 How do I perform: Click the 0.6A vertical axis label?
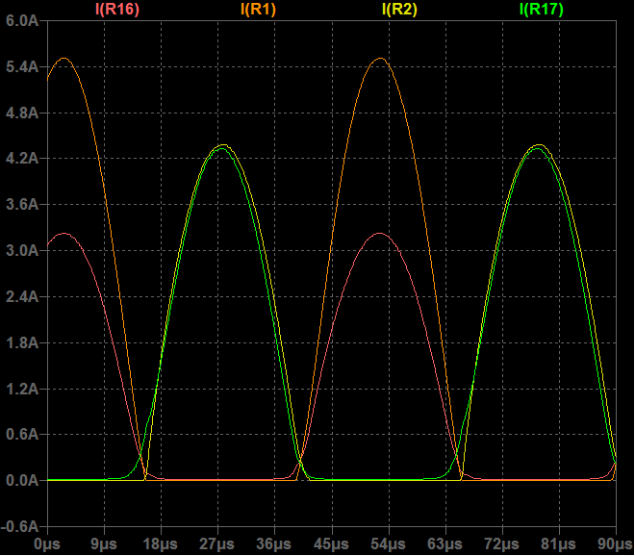(22, 435)
